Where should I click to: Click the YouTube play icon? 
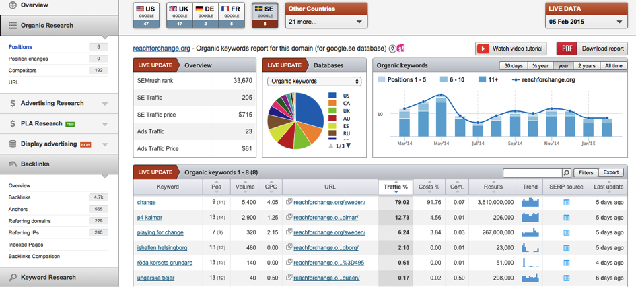click(483, 49)
